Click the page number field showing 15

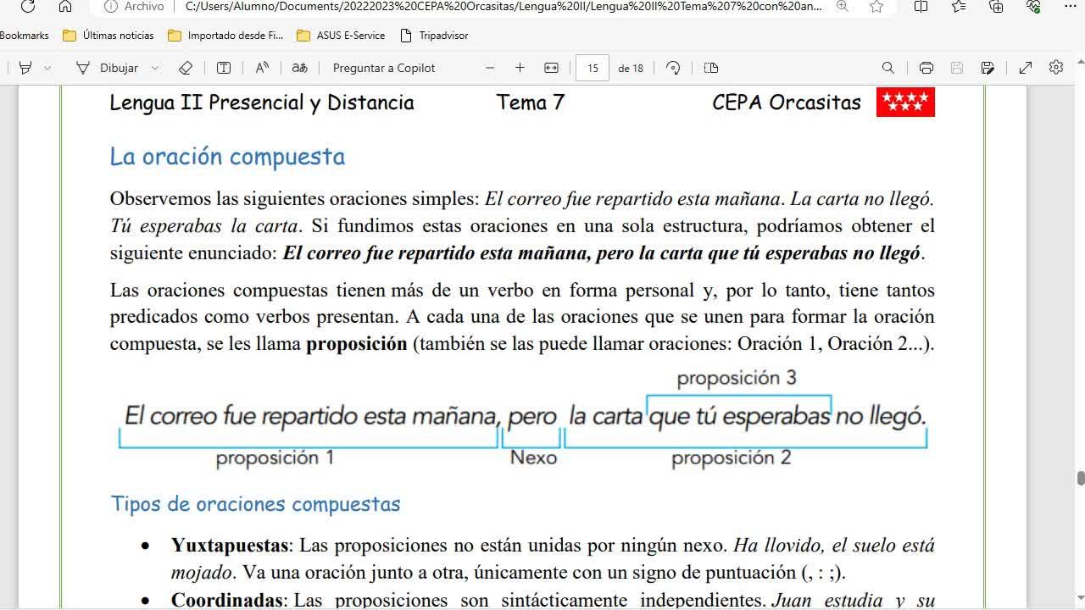[592, 68]
